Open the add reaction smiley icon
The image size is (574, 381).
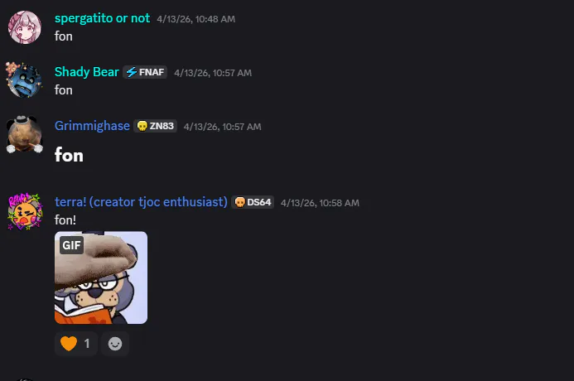pyautogui.click(x=115, y=344)
